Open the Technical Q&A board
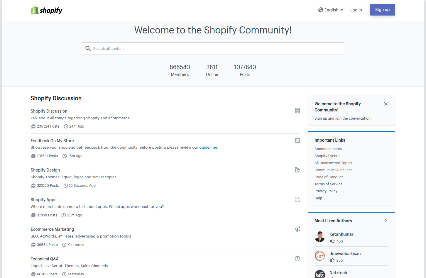The height and width of the screenshot is (278, 426). click(x=45, y=259)
